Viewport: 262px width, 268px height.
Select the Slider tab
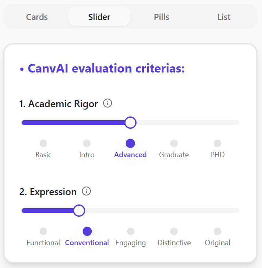[99, 17]
